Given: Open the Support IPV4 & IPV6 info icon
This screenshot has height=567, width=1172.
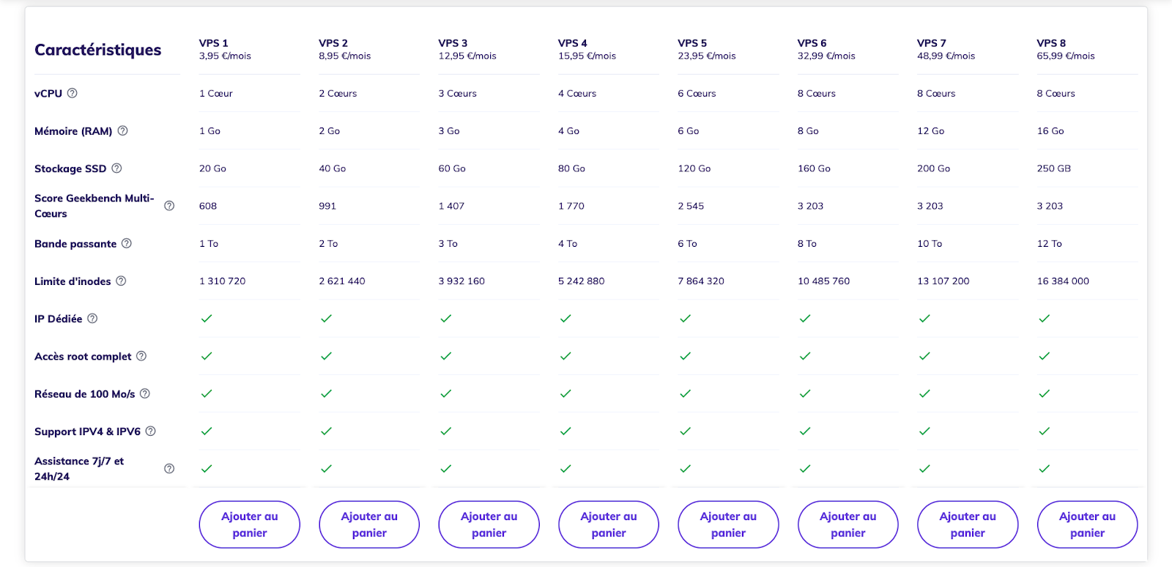Looking at the screenshot, I should point(150,431).
